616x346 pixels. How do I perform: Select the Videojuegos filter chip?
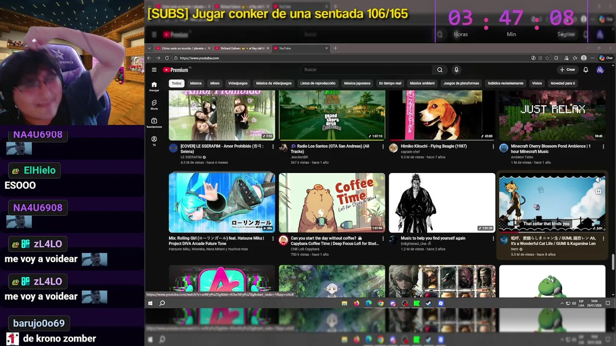pyautogui.click(x=238, y=83)
